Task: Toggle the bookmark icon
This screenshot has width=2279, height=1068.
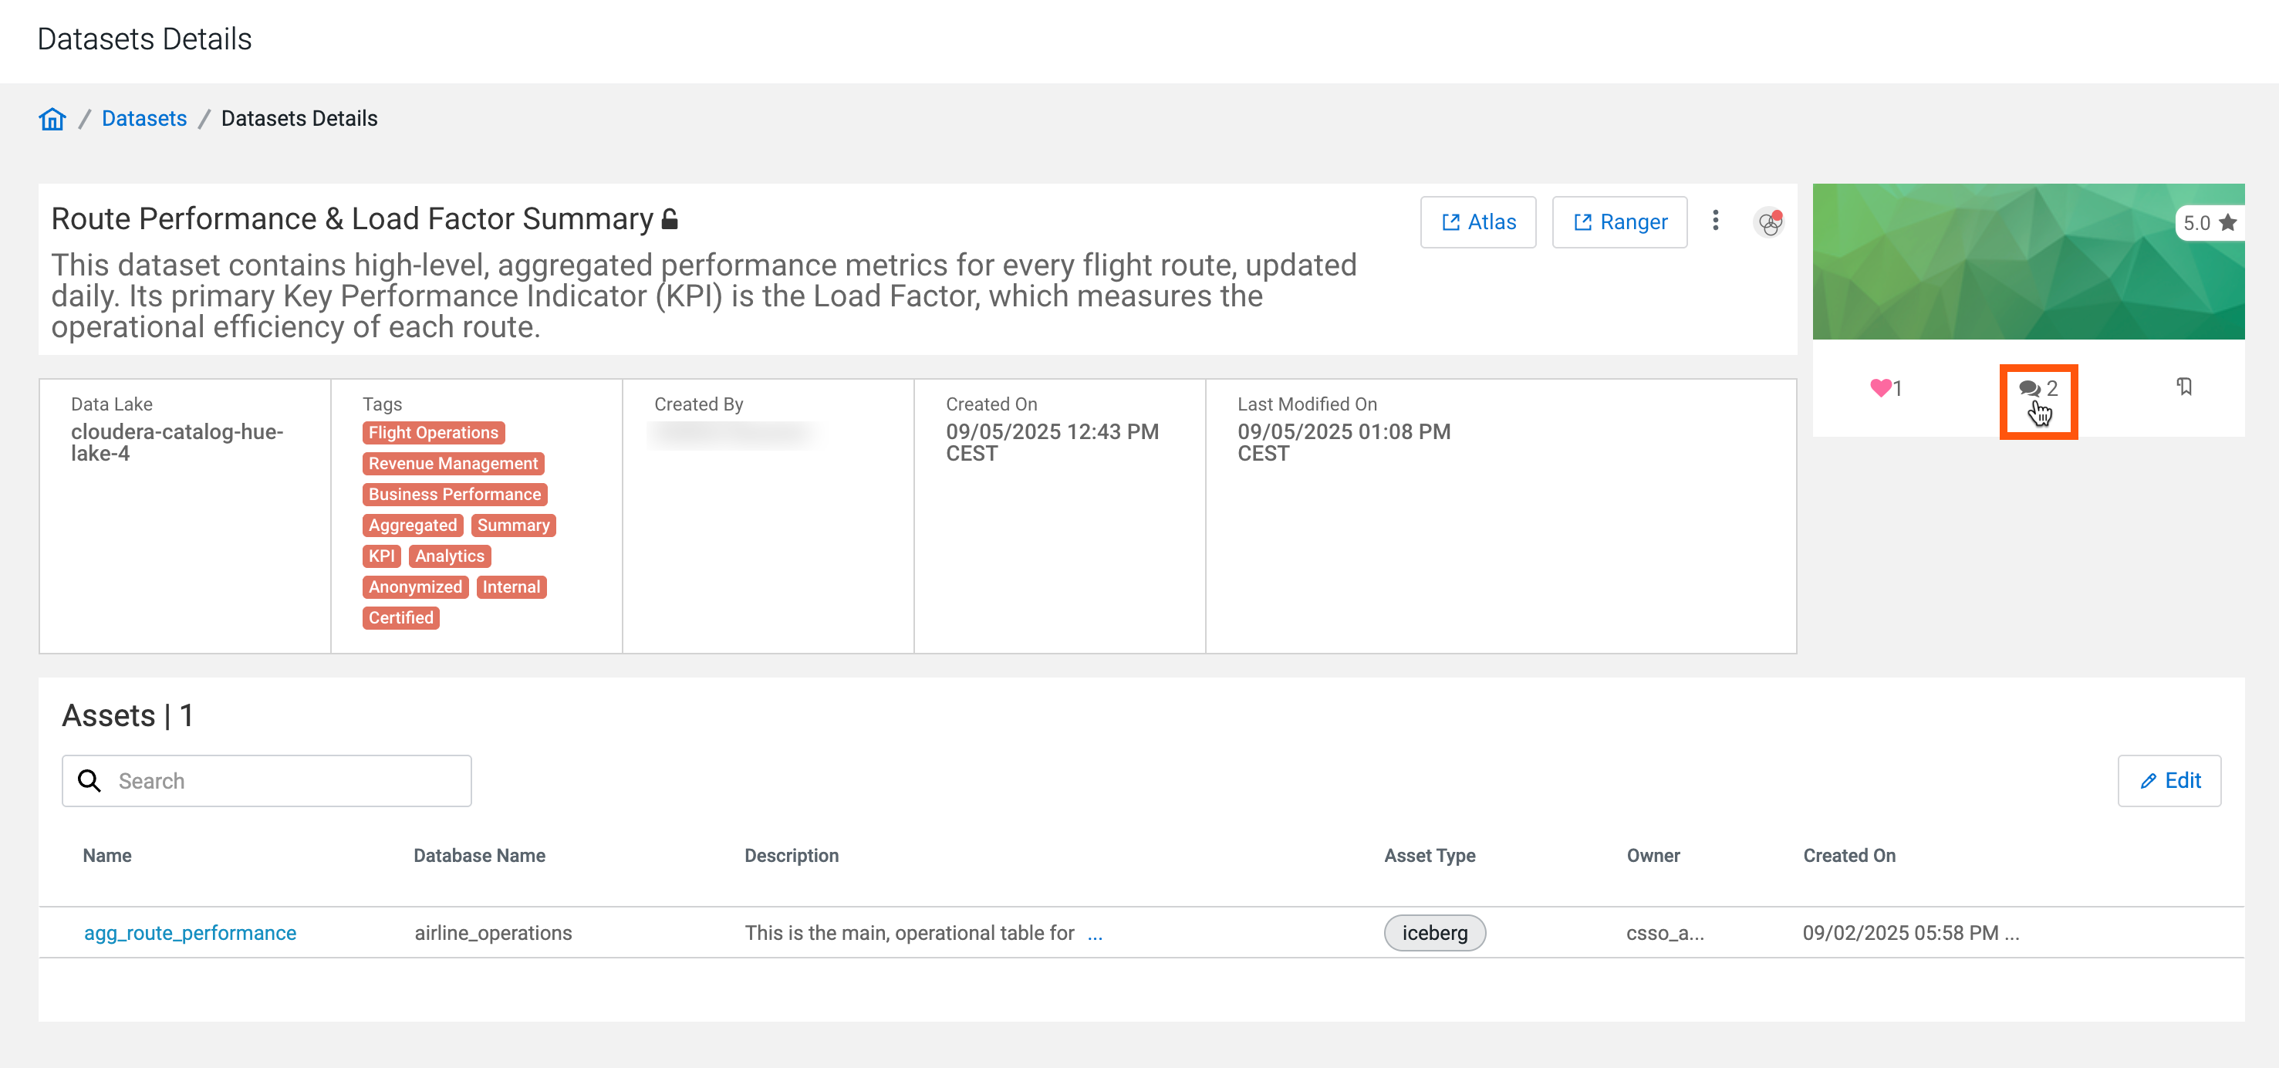Action: coord(2183,387)
